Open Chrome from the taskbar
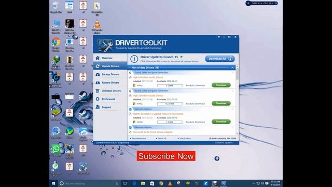332x187 pixels. click(x=161, y=183)
